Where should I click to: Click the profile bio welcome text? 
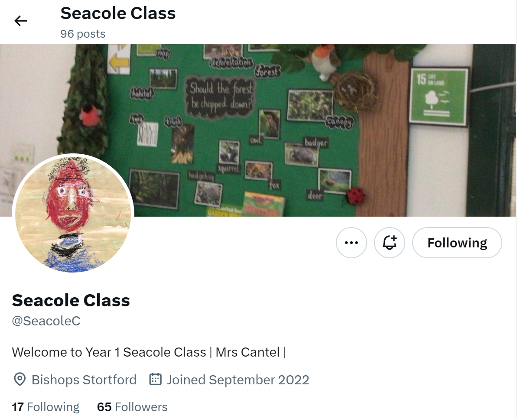click(149, 352)
